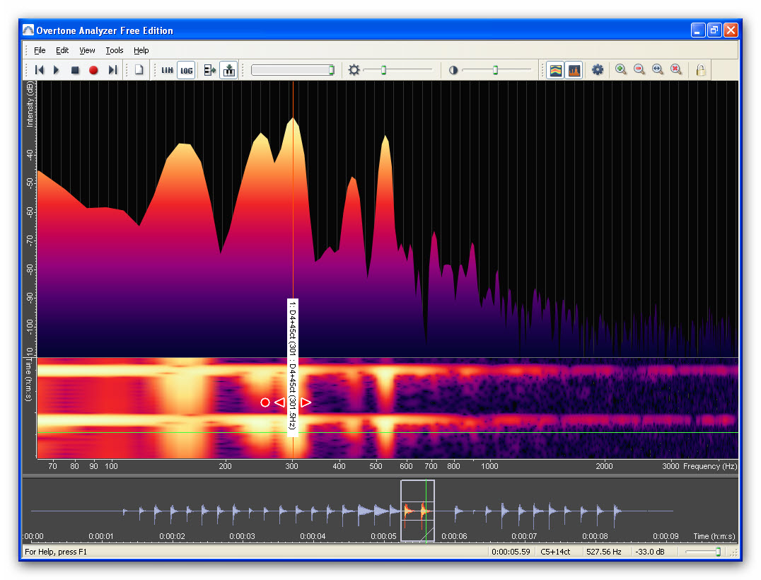Open the Help menu
The width and height of the screenshot is (761, 580).
[x=141, y=50]
